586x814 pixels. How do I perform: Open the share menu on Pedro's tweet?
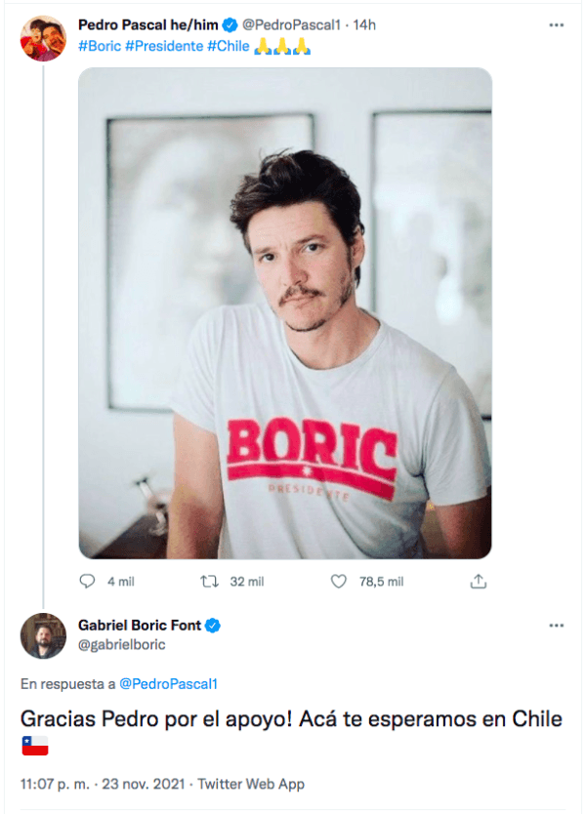(x=479, y=581)
